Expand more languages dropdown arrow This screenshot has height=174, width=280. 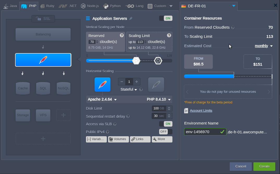[171, 6]
